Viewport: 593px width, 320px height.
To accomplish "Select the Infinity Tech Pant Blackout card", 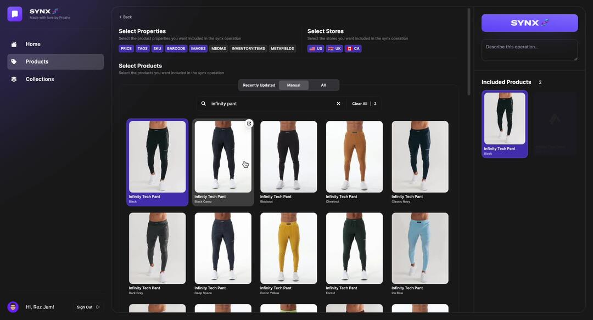I will [289, 162].
